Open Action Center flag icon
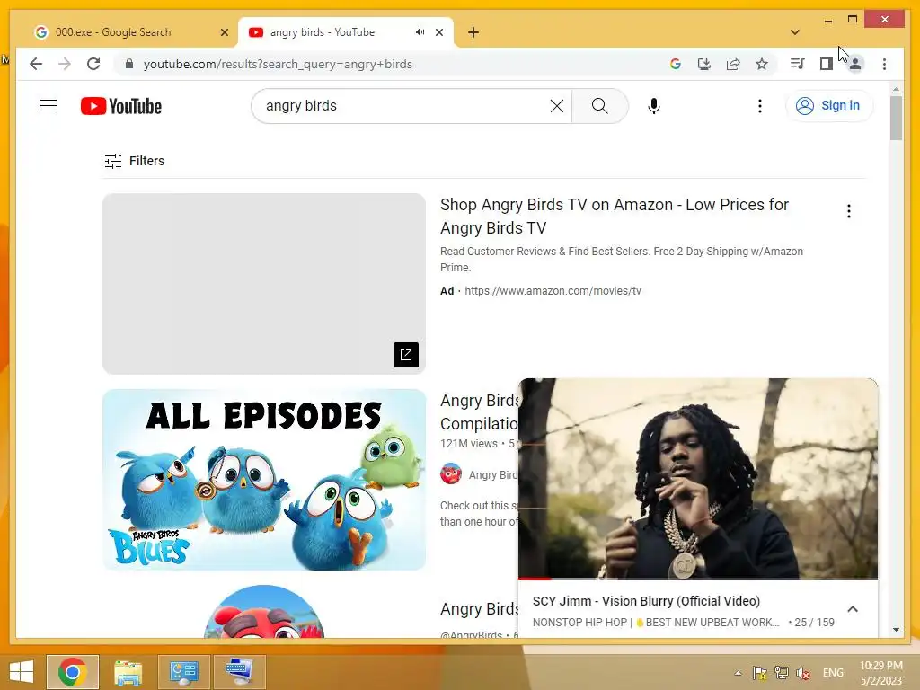The image size is (920, 690). click(x=759, y=673)
